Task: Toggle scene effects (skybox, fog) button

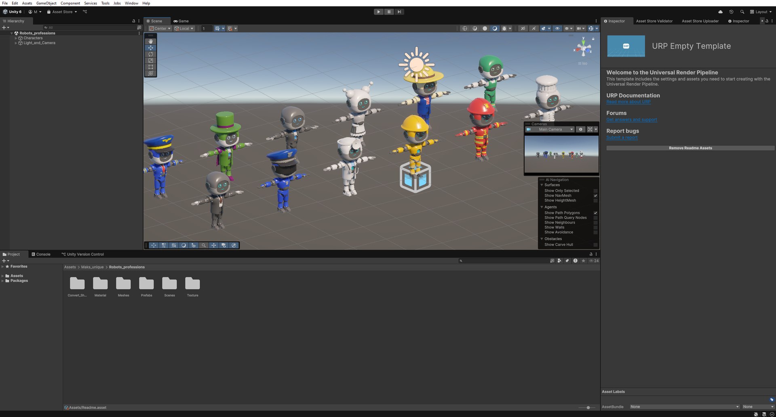Action: coord(543,28)
